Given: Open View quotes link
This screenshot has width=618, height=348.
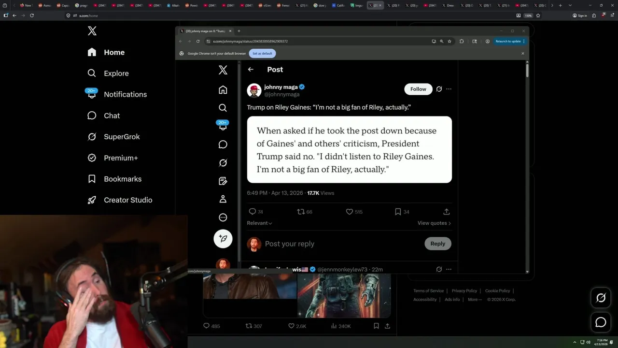Looking at the screenshot, I should tap(434, 223).
